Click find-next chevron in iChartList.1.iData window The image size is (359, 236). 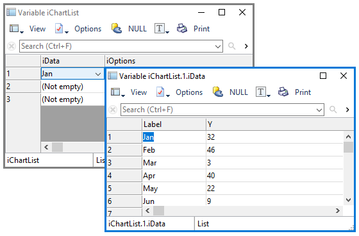click(x=347, y=110)
